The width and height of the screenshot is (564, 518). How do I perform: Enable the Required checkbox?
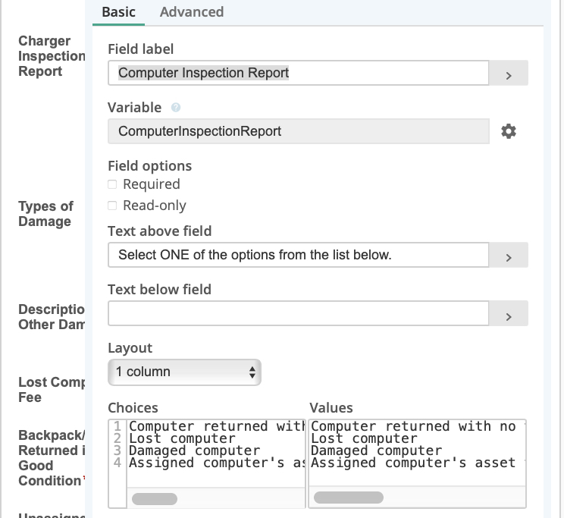112,184
